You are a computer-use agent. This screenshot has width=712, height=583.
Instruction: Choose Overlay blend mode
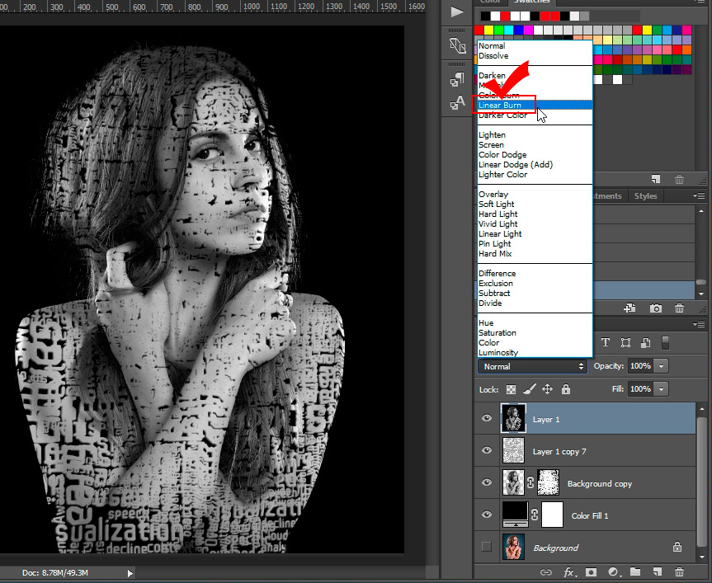pos(535,194)
